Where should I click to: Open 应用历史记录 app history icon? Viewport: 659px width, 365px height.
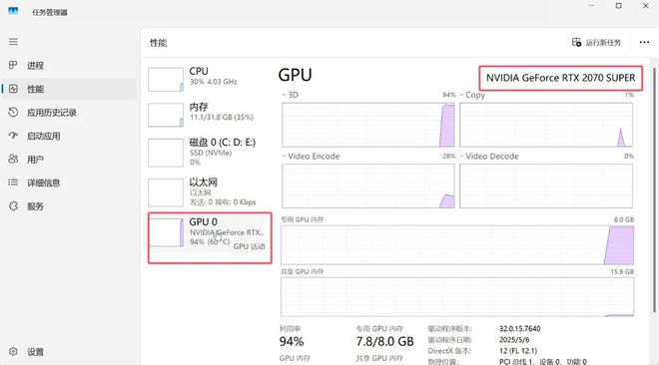click(x=13, y=112)
